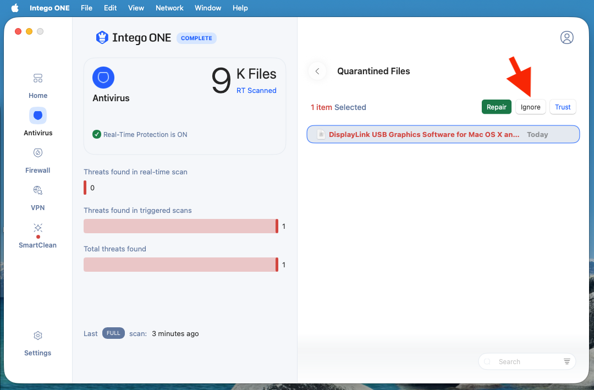Click the Intego ONE castle logo
Image resolution: width=594 pixels, height=390 pixels.
(x=102, y=37)
